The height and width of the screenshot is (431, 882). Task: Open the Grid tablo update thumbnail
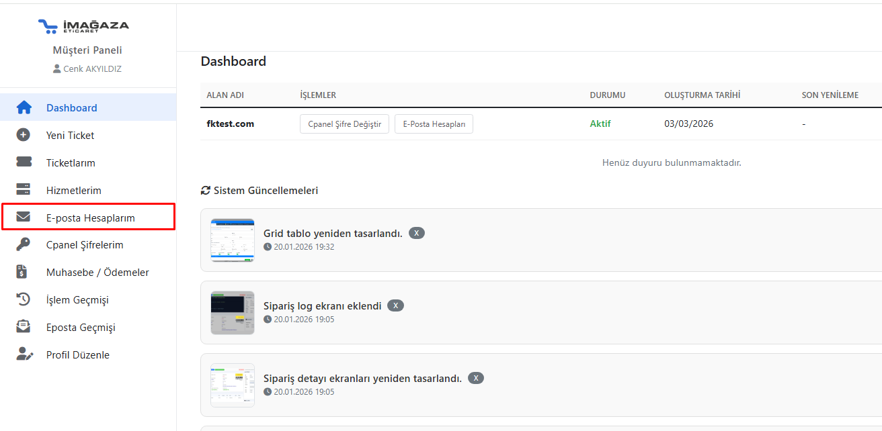(x=233, y=240)
